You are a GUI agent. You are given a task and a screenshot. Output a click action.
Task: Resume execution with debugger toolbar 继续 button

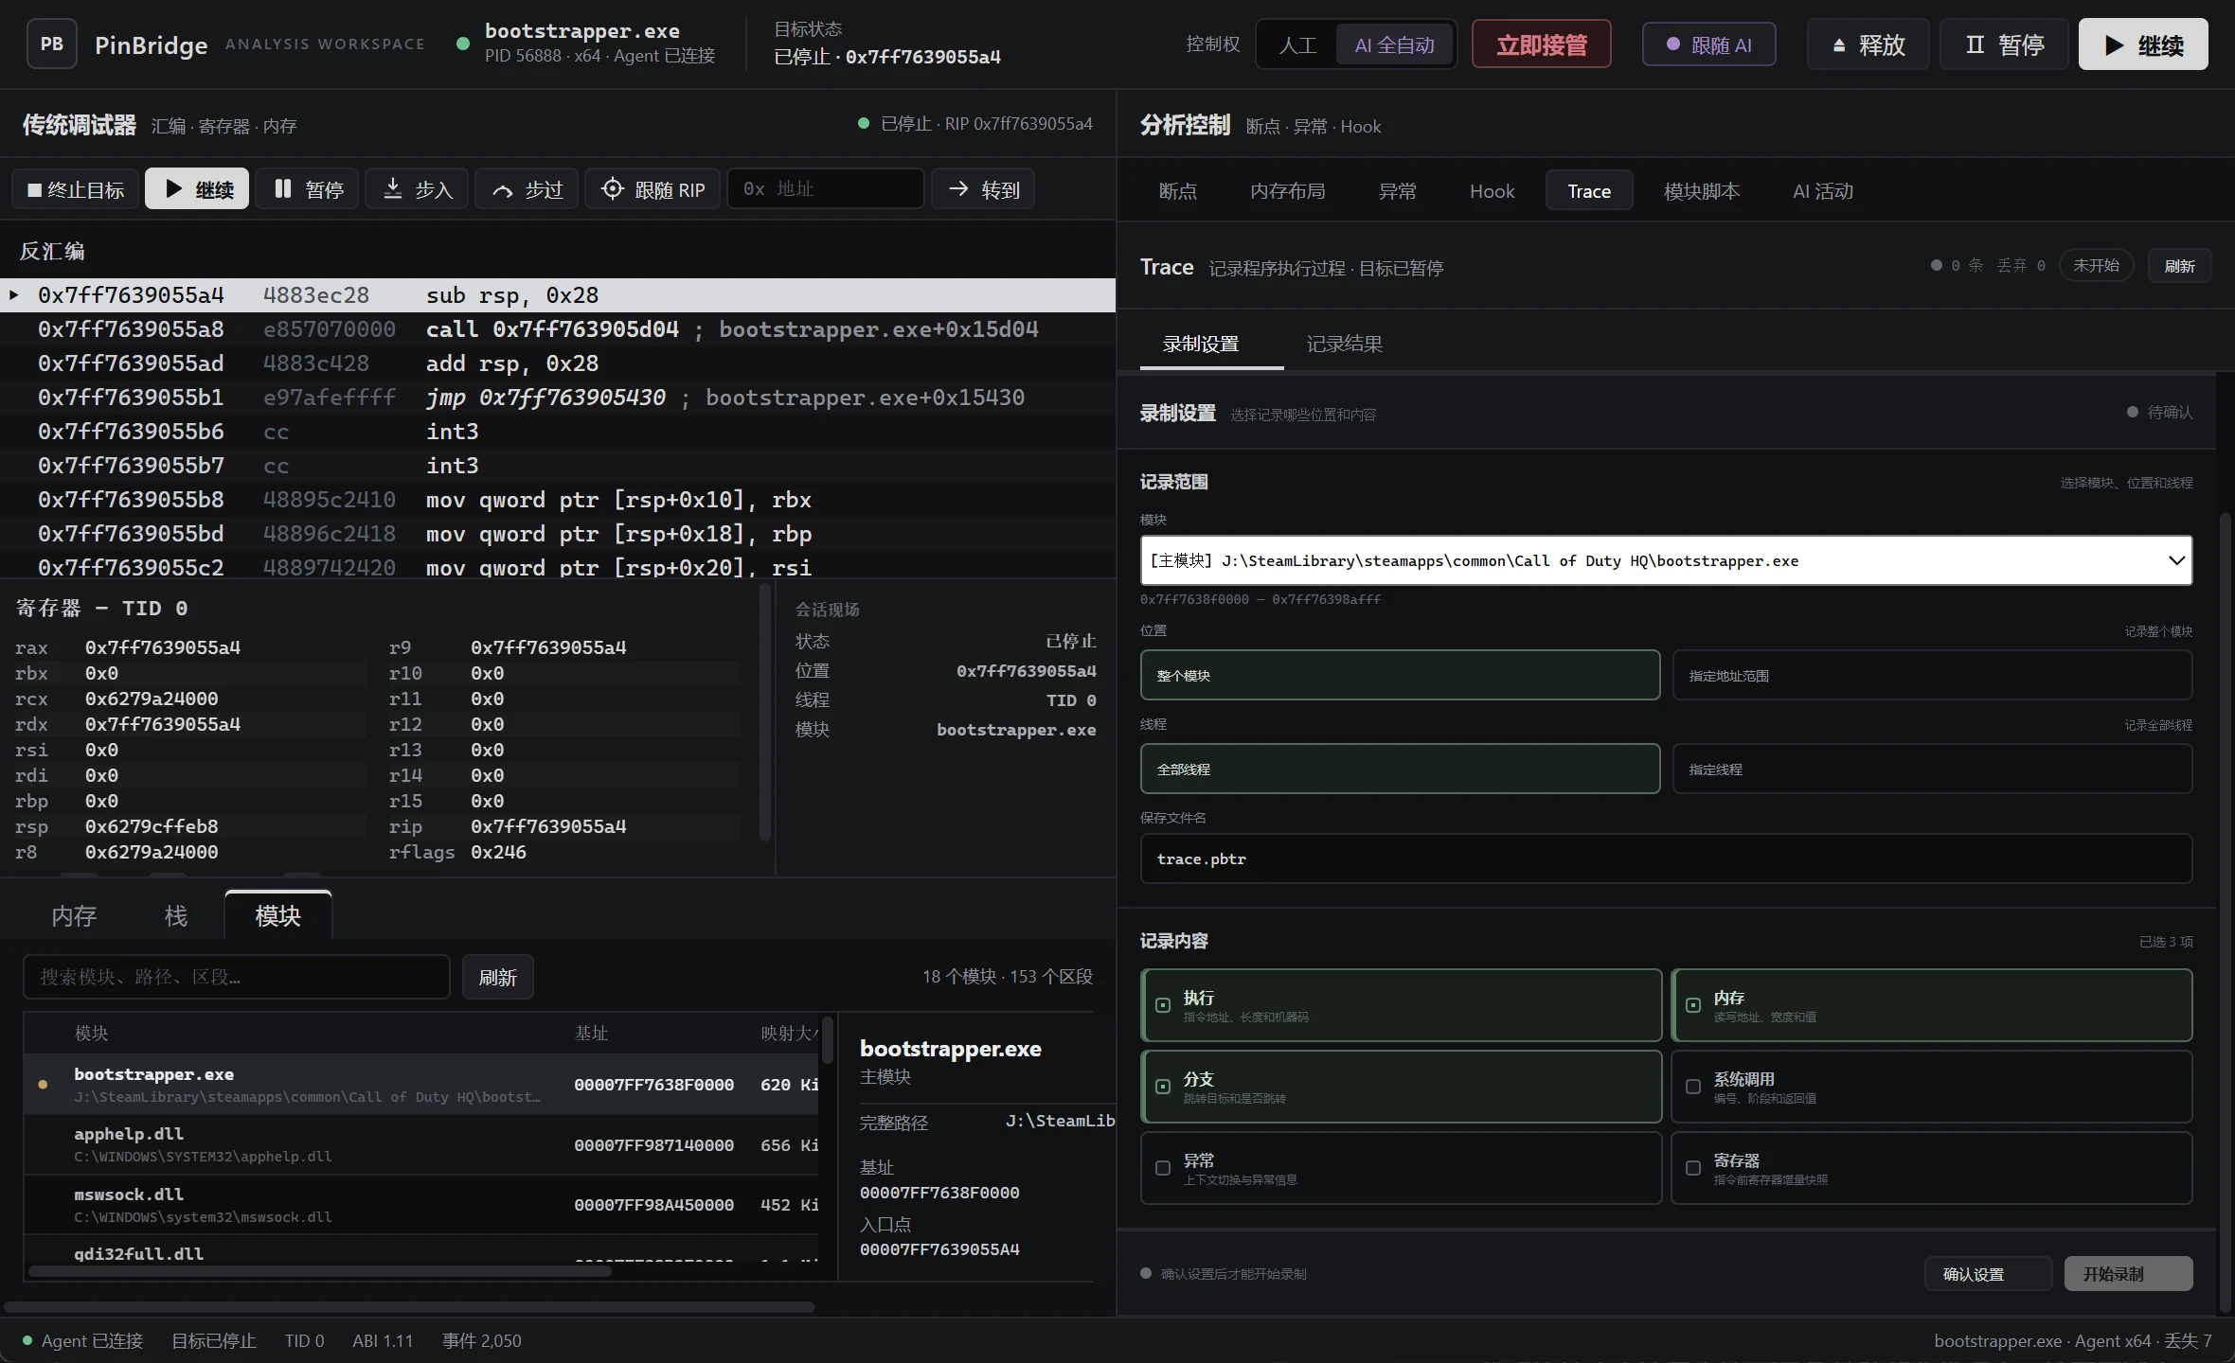pos(197,189)
